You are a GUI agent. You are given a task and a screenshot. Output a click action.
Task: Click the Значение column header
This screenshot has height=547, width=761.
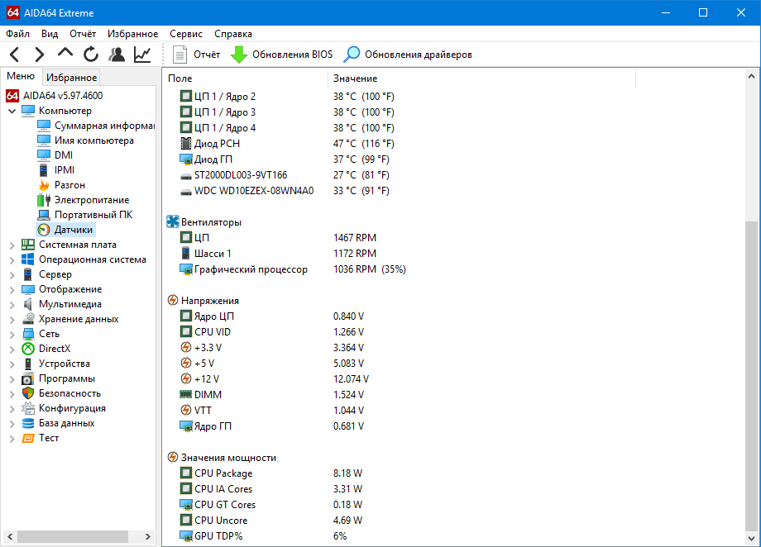(x=356, y=78)
